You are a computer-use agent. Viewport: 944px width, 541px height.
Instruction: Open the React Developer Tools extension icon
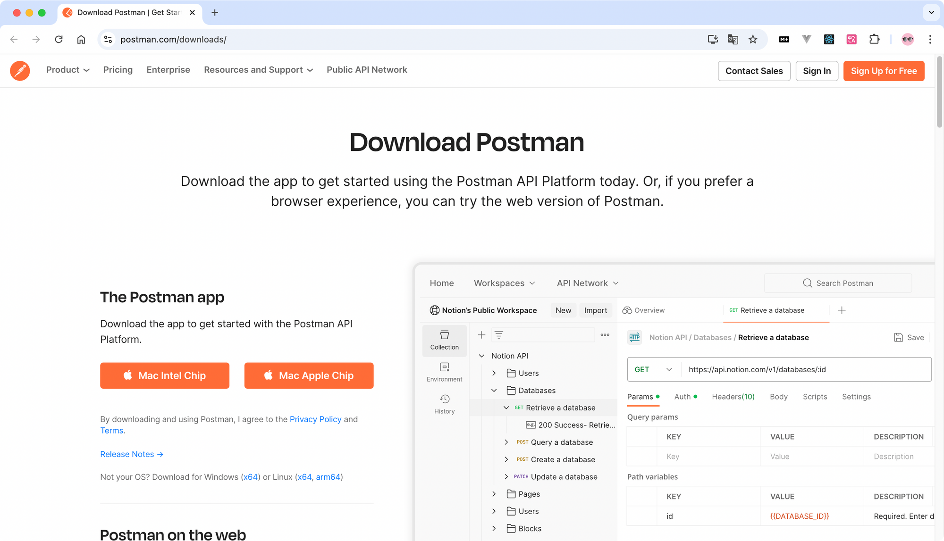click(x=829, y=39)
